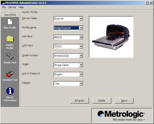Launch Detailed Test toolbox icon
Viewport: 154px width, 124px height.
tap(10, 74)
